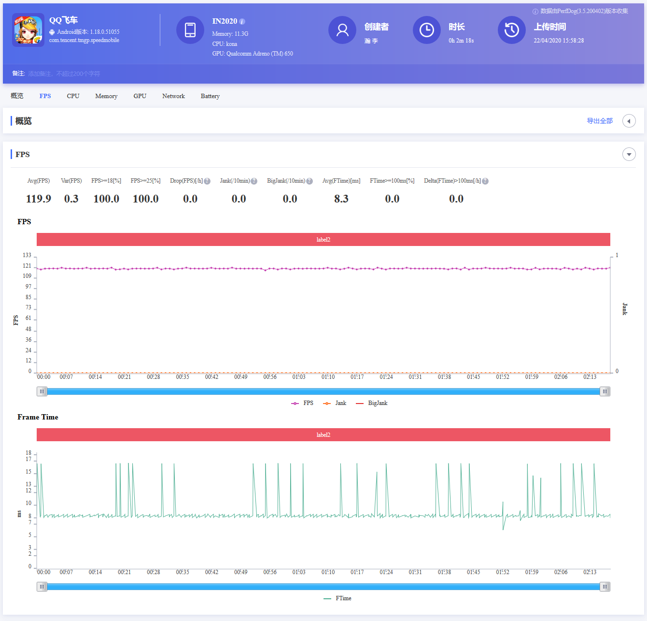Toggle FTime series in Frame Time legend
This screenshot has height=621, width=647.
coord(338,598)
